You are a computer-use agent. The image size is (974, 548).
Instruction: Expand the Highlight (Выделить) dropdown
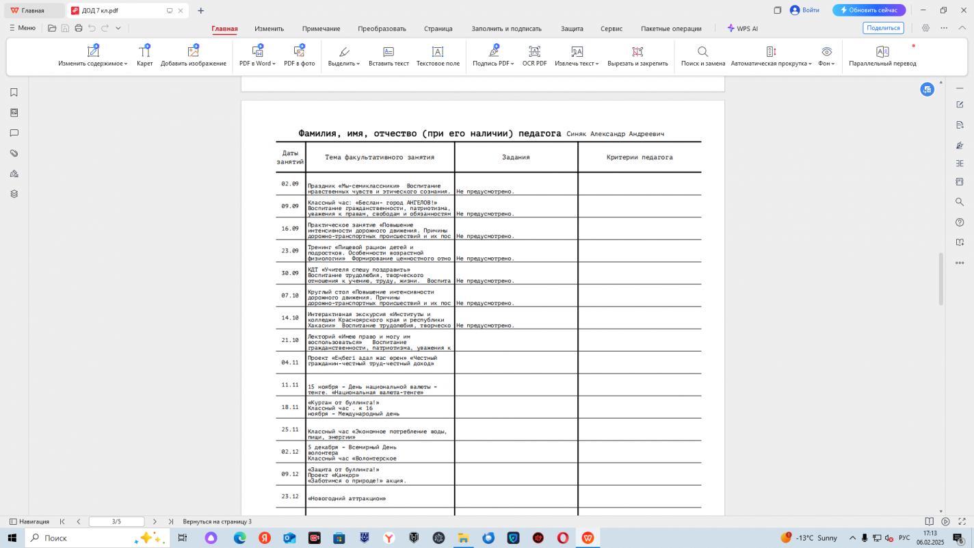pyautogui.click(x=343, y=64)
